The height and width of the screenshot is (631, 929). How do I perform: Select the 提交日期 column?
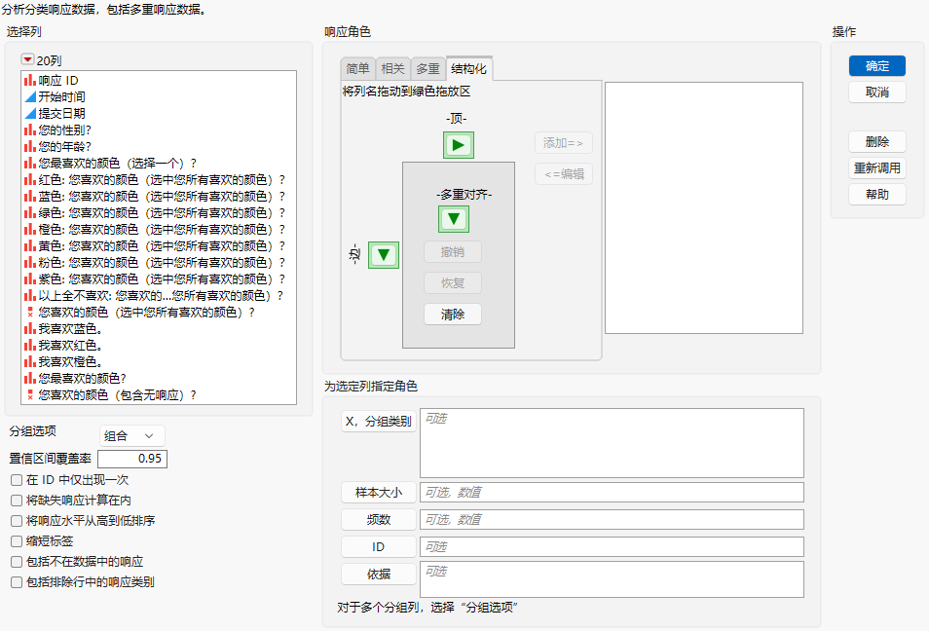[x=159, y=114]
